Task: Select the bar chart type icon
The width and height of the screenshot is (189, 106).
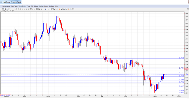Action: coord(5,9)
